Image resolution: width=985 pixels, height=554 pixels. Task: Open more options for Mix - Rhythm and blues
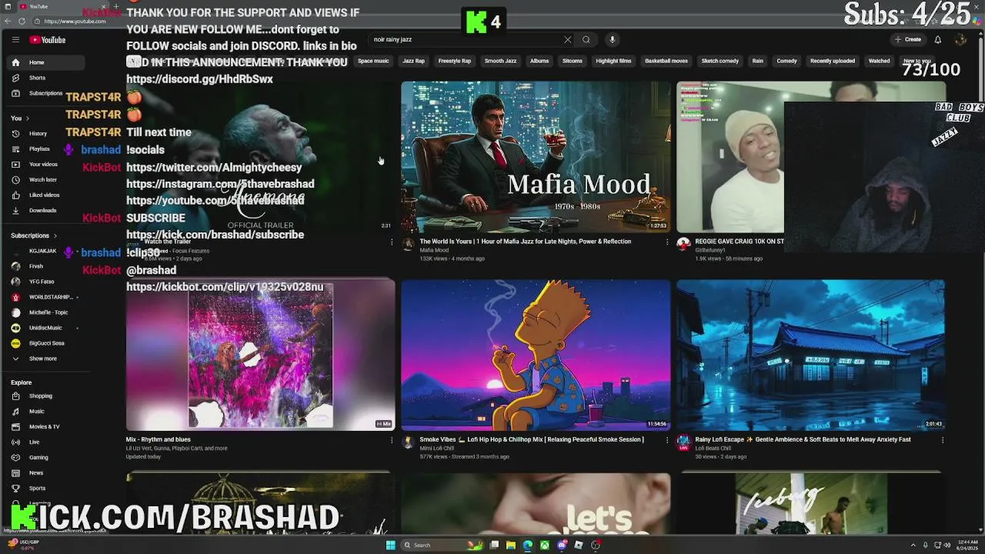pos(392,440)
